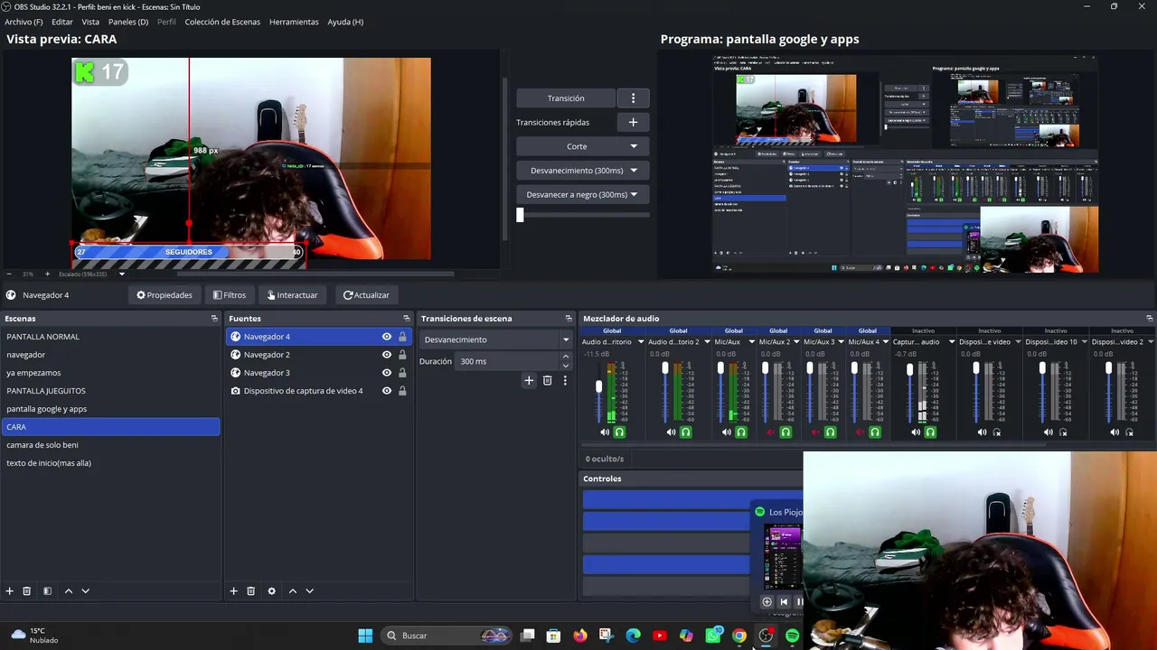
Task: Move the selected source up
Action: coord(292,591)
